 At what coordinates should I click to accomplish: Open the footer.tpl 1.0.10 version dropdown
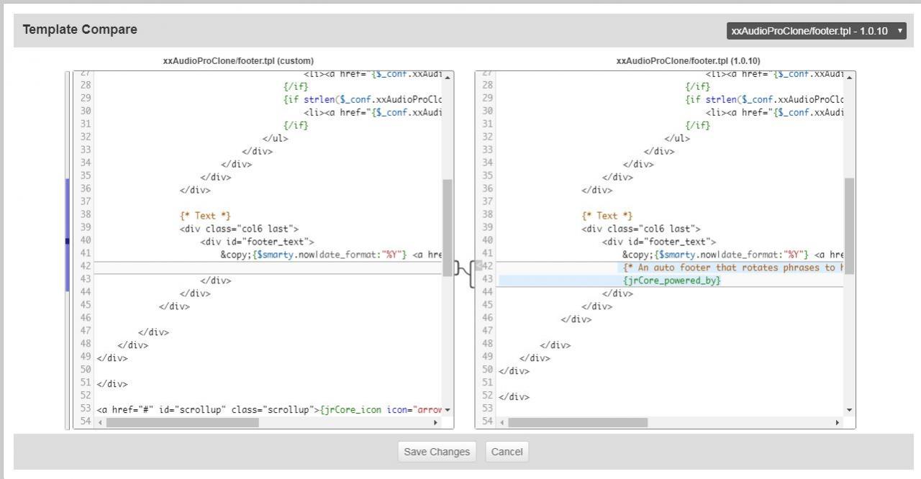pyautogui.click(x=816, y=31)
